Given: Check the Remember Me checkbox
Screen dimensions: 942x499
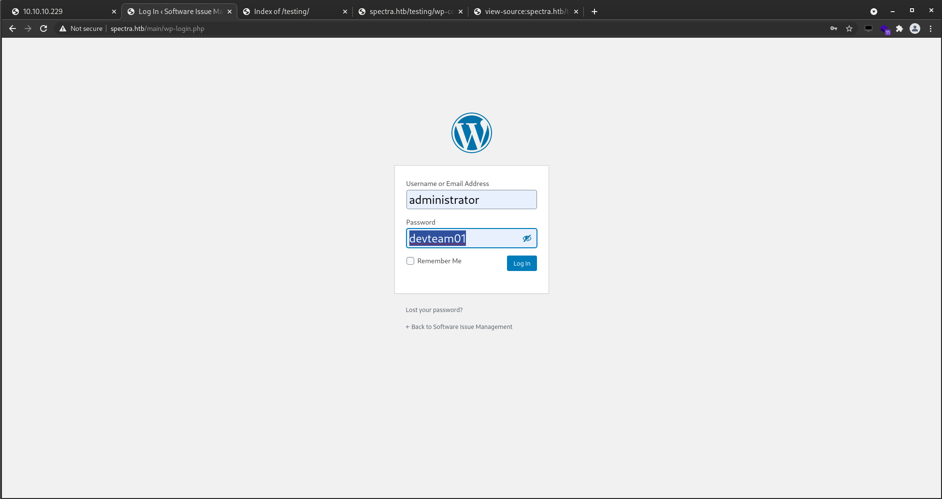Looking at the screenshot, I should point(410,261).
